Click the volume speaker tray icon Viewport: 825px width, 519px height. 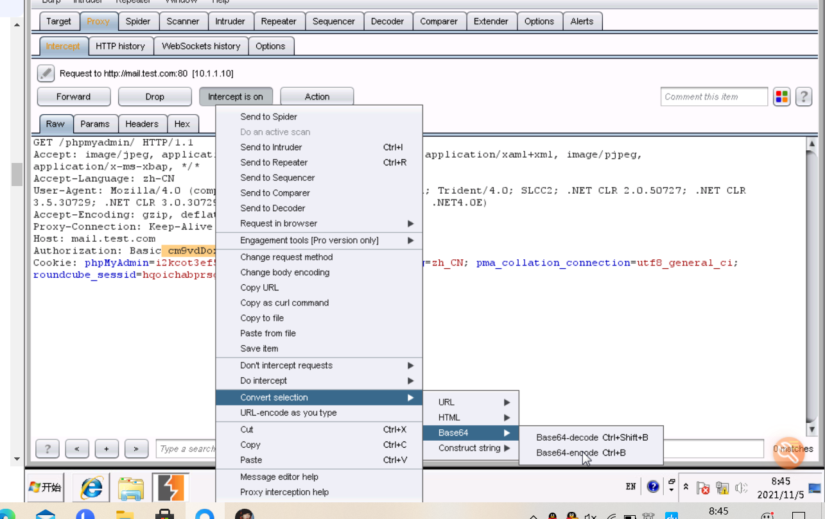741,488
